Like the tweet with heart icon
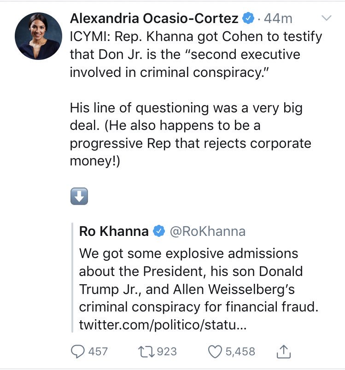 [x=215, y=352]
